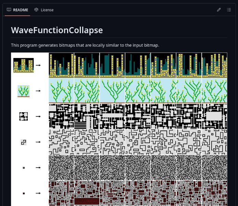The width and height of the screenshot is (238, 206).
Task: Click the first generated skyline output image
Action: [x=61, y=65]
